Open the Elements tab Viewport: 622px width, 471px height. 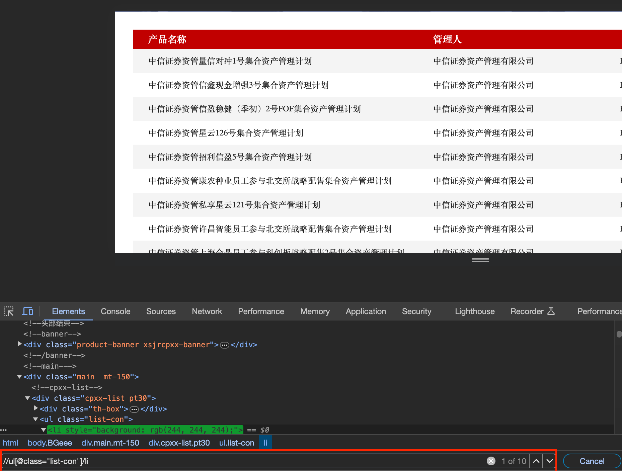click(68, 311)
